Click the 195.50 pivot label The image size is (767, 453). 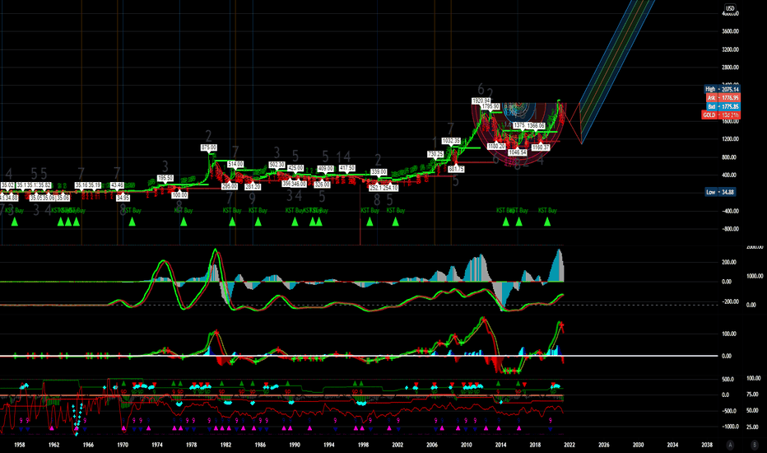click(165, 178)
